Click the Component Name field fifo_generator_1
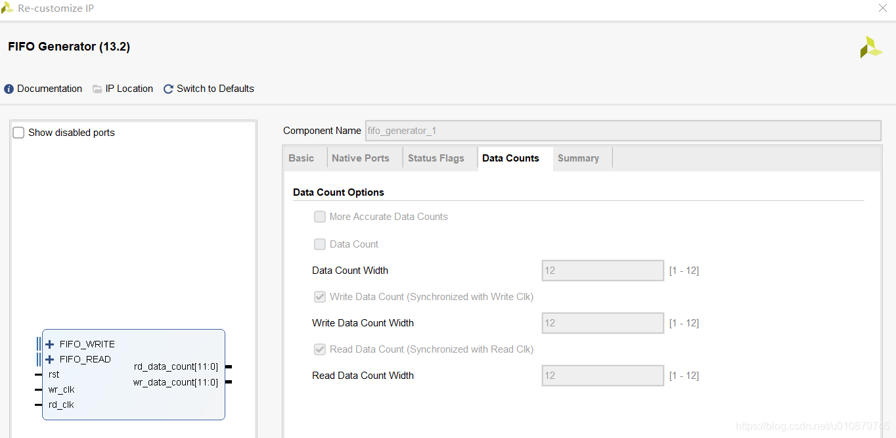 [x=623, y=131]
